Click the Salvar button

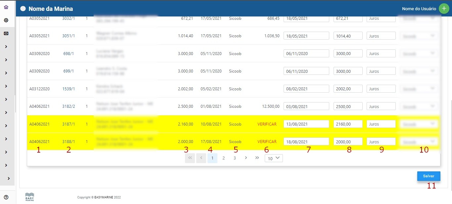click(x=429, y=176)
